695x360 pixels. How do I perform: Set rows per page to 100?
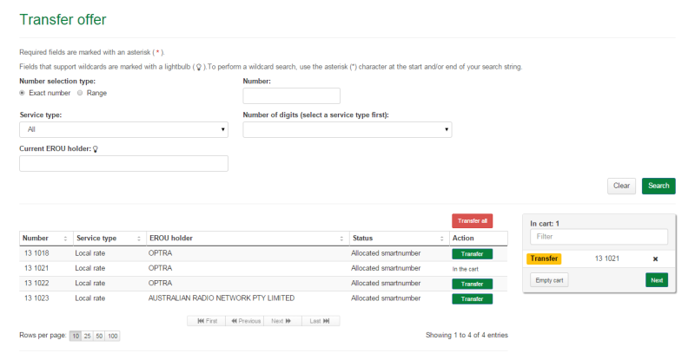pyautogui.click(x=113, y=336)
